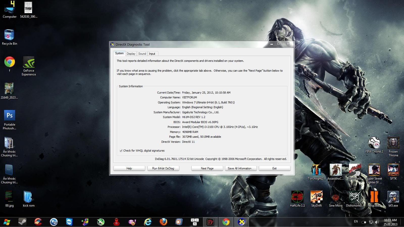Viewport: 404px width, 227px height.
Task: Open the kick rom folder
Action: pyautogui.click(x=29, y=199)
